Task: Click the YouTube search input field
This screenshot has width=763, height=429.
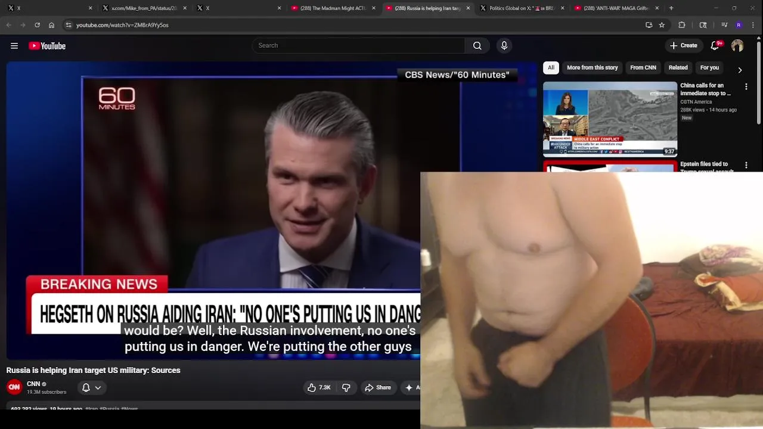Action: coord(358,46)
